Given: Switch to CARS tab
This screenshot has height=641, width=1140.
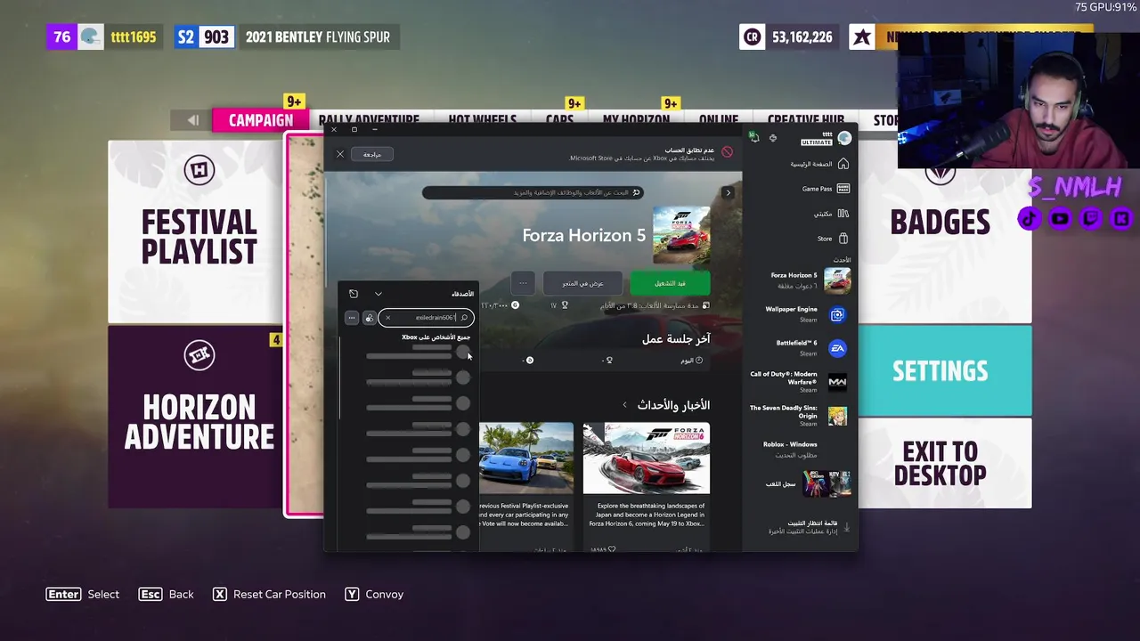Looking at the screenshot, I should click(x=559, y=120).
